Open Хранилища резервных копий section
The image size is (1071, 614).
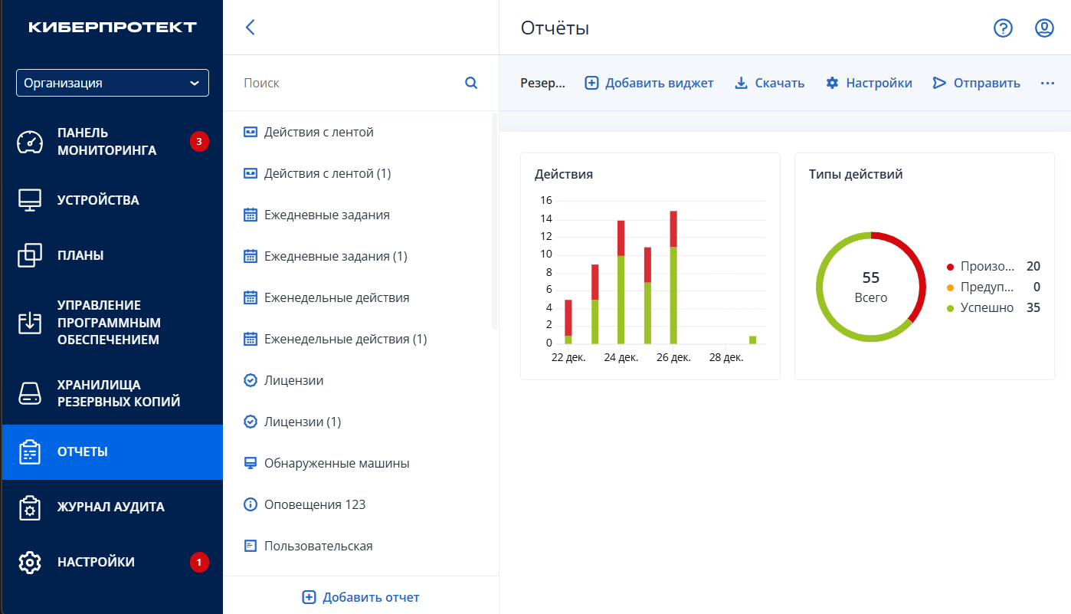click(113, 393)
